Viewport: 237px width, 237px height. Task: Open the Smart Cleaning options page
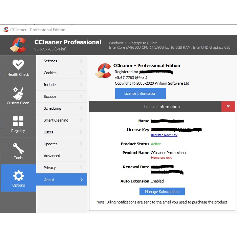click(x=56, y=120)
